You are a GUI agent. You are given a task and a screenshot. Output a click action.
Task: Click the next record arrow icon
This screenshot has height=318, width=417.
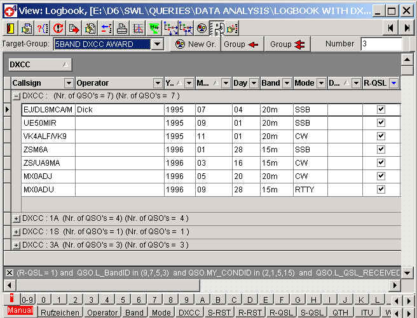[x=406, y=28]
